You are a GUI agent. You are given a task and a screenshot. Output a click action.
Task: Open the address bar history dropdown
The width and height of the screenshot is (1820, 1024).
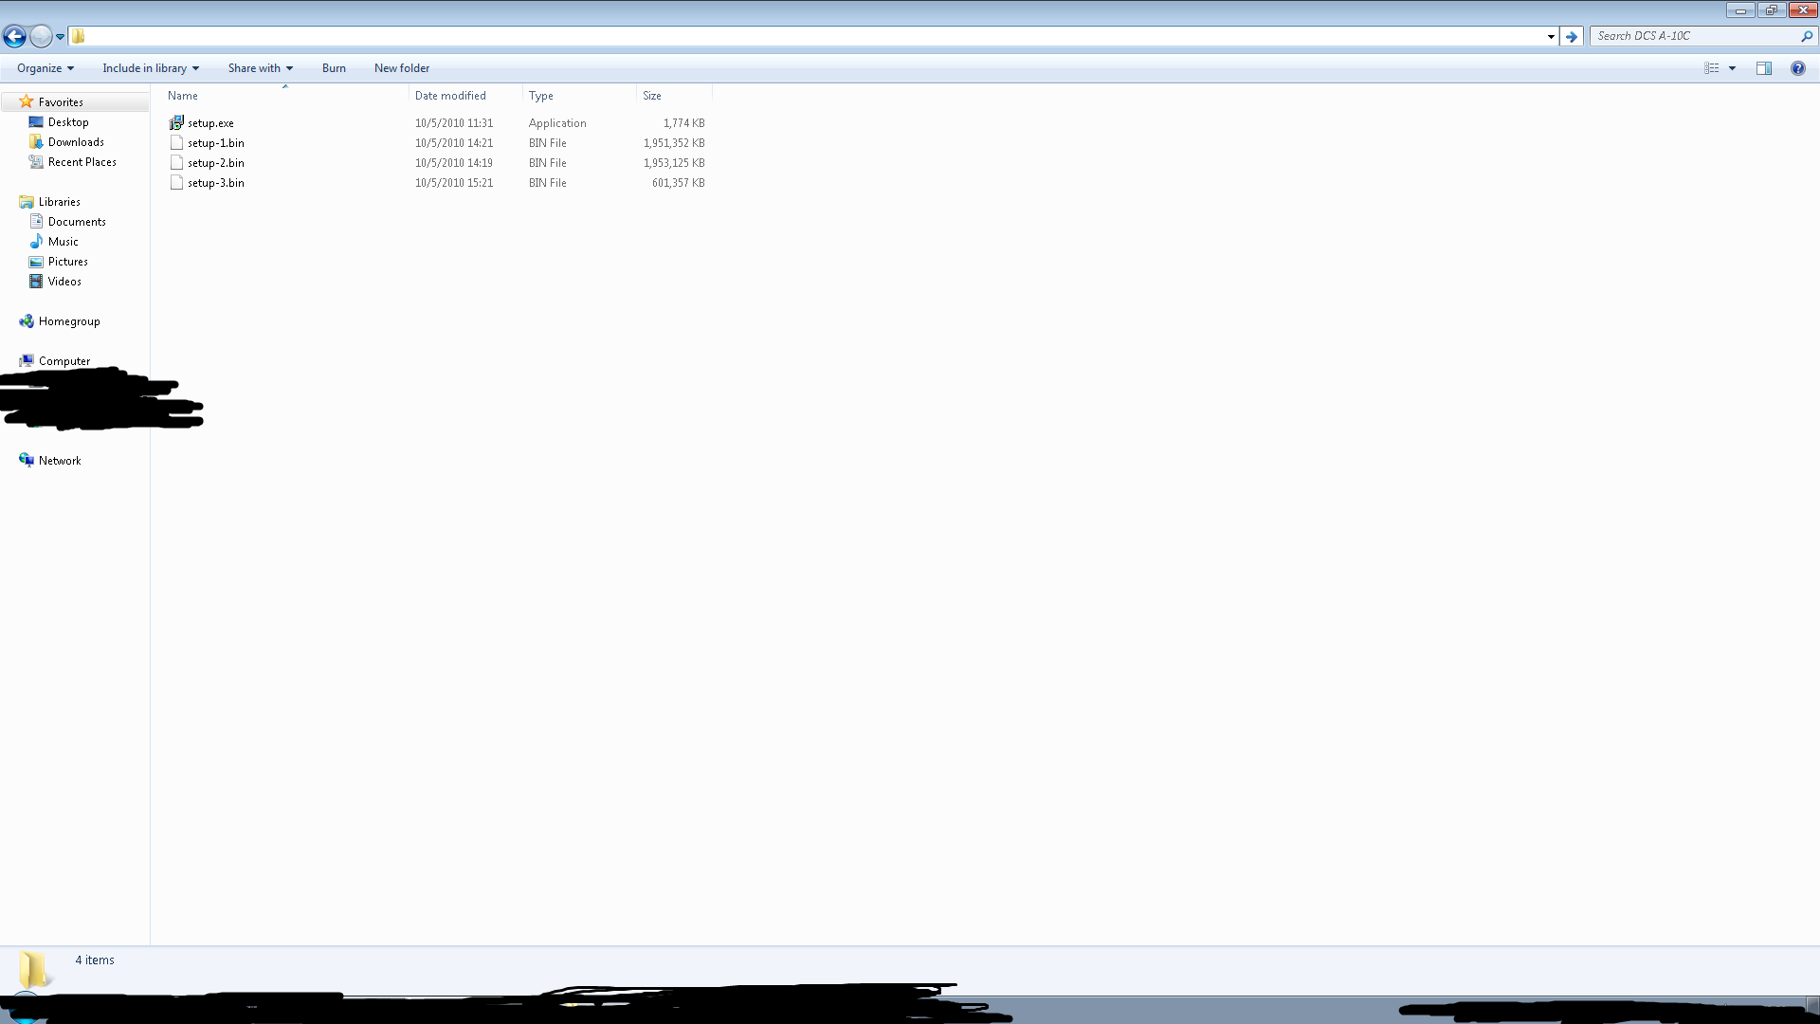pyautogui.click(x=1550, y=36)
